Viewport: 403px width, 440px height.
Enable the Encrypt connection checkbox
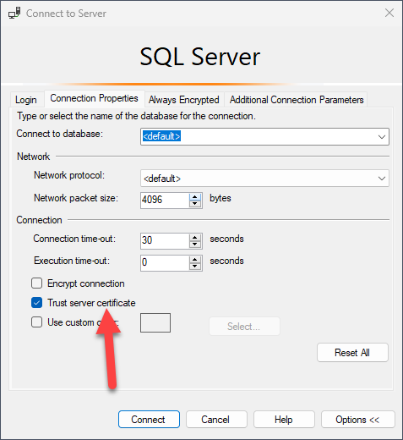click(x=37, y=283)
